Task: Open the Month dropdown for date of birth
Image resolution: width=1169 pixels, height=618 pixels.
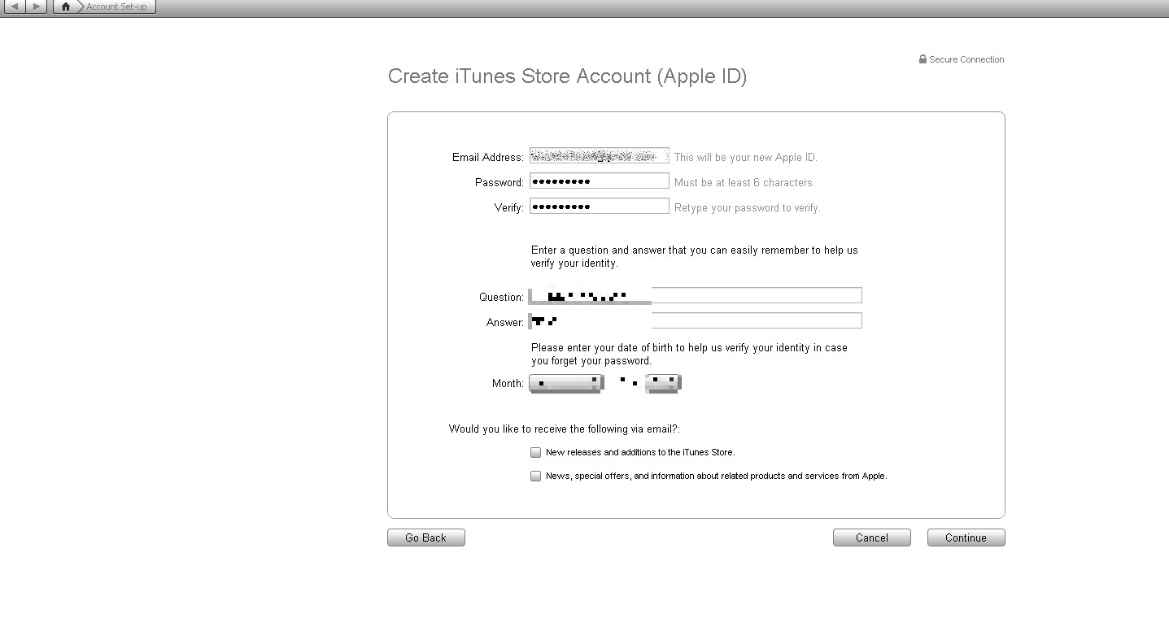Action: coord(566,383)
